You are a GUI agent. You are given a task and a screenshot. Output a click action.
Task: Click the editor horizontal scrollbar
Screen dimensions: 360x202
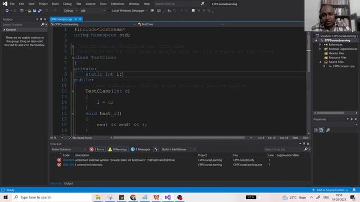179,137
